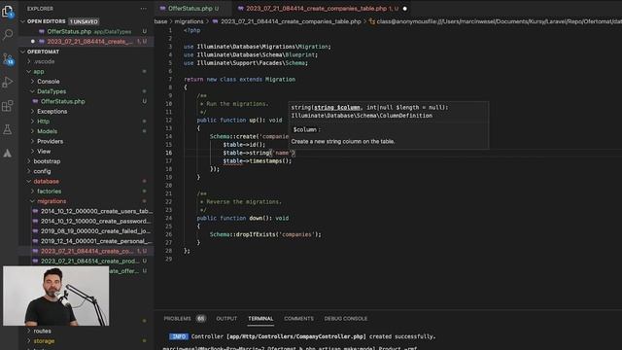Expand the storage folder
622x350 pixels.
(x=29, y=341)
